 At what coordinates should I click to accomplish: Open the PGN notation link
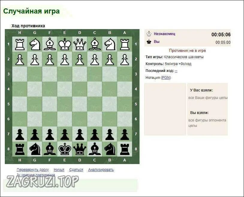tap(166, 77)
